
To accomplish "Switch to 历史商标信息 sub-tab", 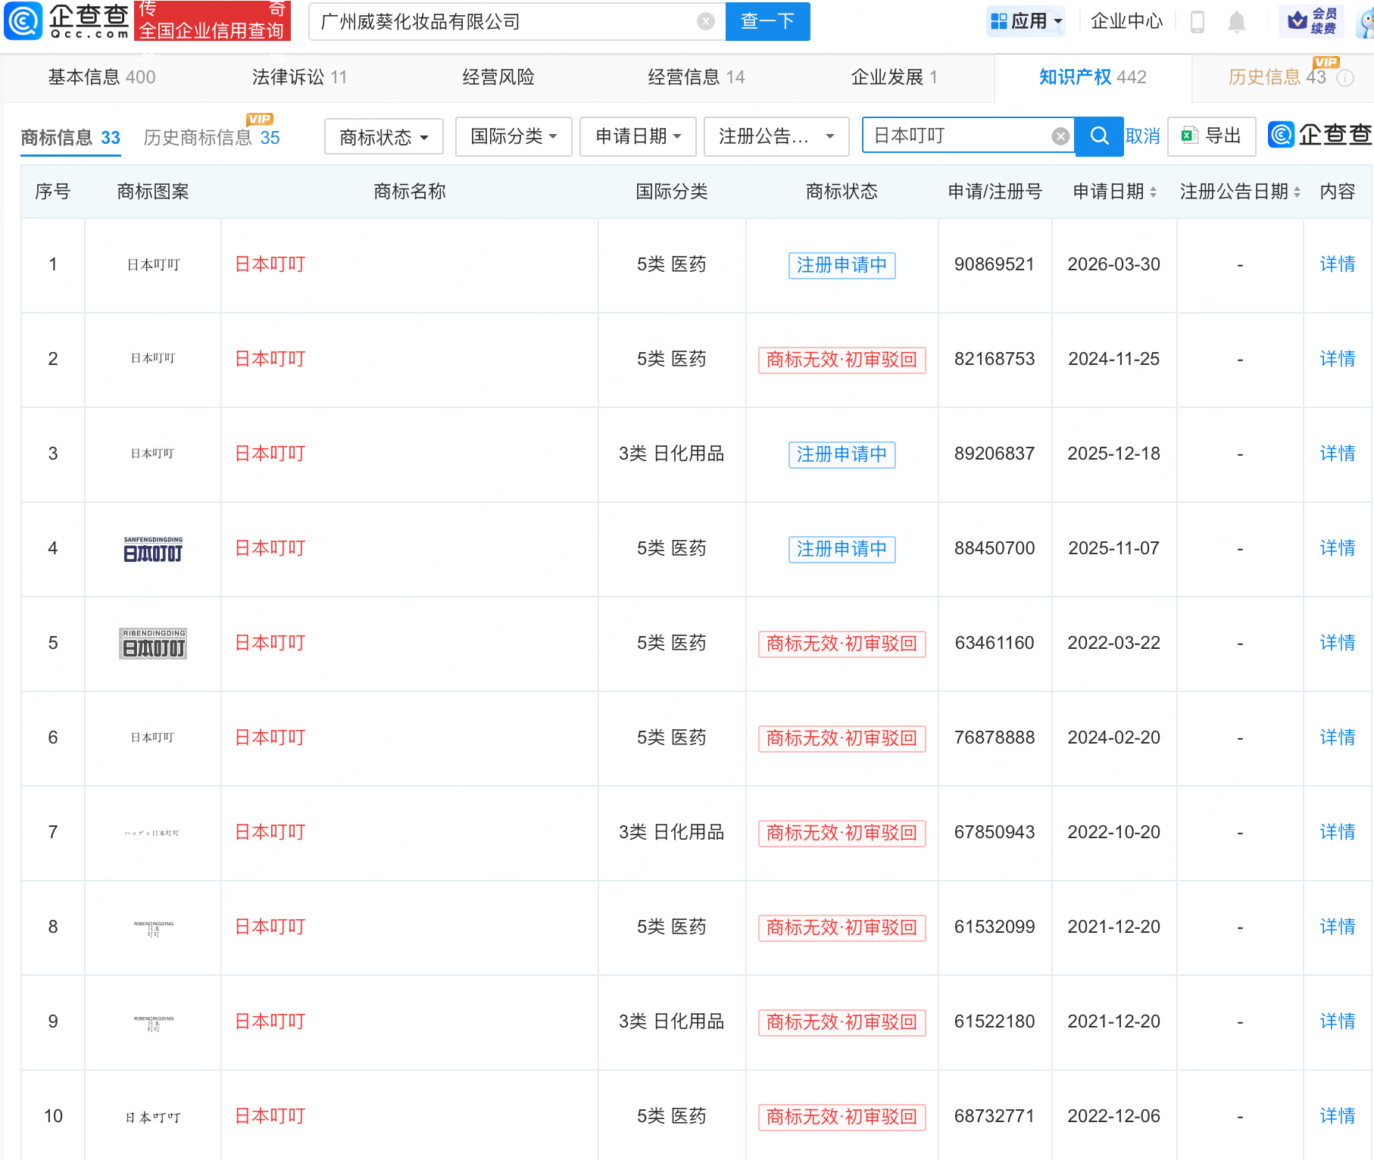I will pyautogui.click(x=211, y=138).
